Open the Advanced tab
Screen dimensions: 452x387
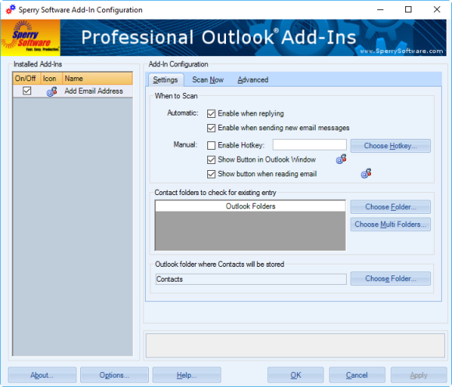252,80
